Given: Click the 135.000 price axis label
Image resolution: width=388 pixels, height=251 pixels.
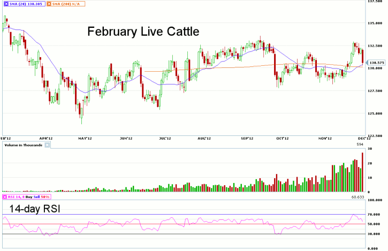Looking at the screenshot, I should tap(376, 23).
